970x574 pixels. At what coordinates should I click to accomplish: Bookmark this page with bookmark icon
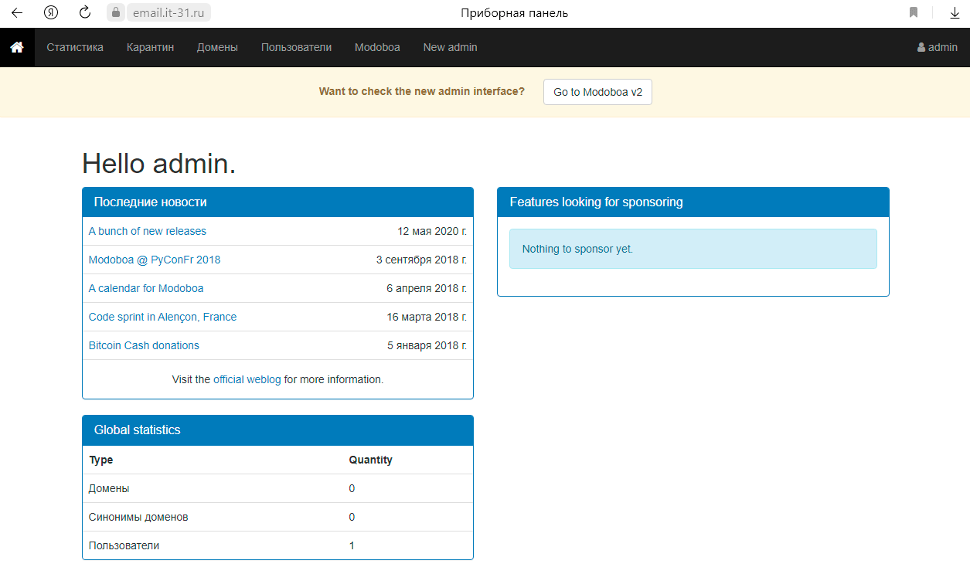point(914,13)
